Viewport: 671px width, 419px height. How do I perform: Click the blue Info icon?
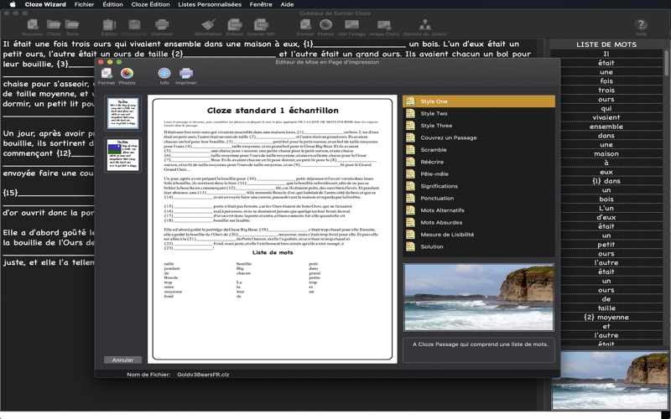164,75
